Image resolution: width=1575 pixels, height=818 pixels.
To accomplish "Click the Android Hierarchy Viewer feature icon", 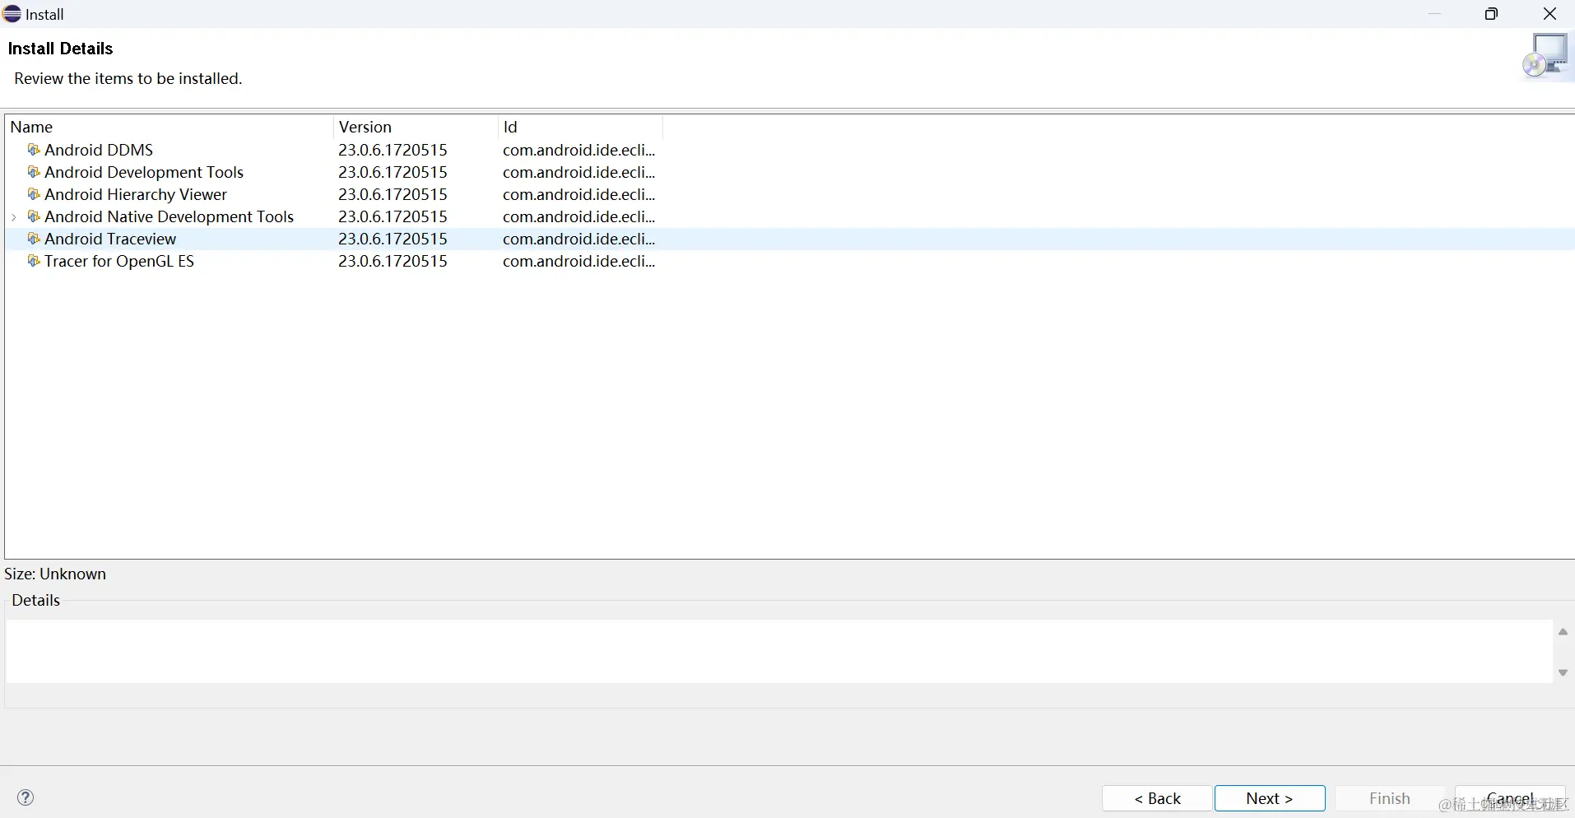I will (34, 194).
